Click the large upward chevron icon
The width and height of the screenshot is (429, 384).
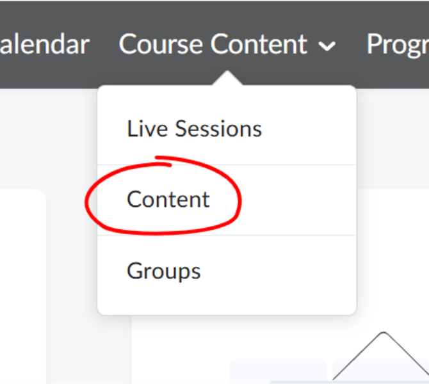click(x=382, y=356)
